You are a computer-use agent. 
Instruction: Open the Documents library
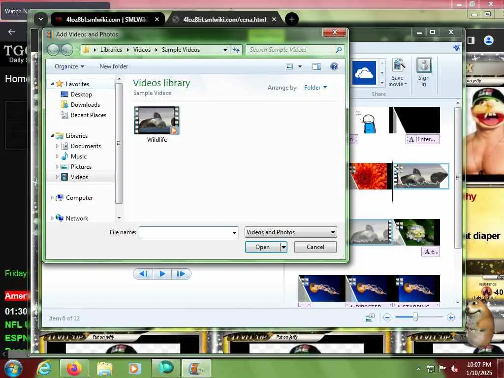pos(86,146)
